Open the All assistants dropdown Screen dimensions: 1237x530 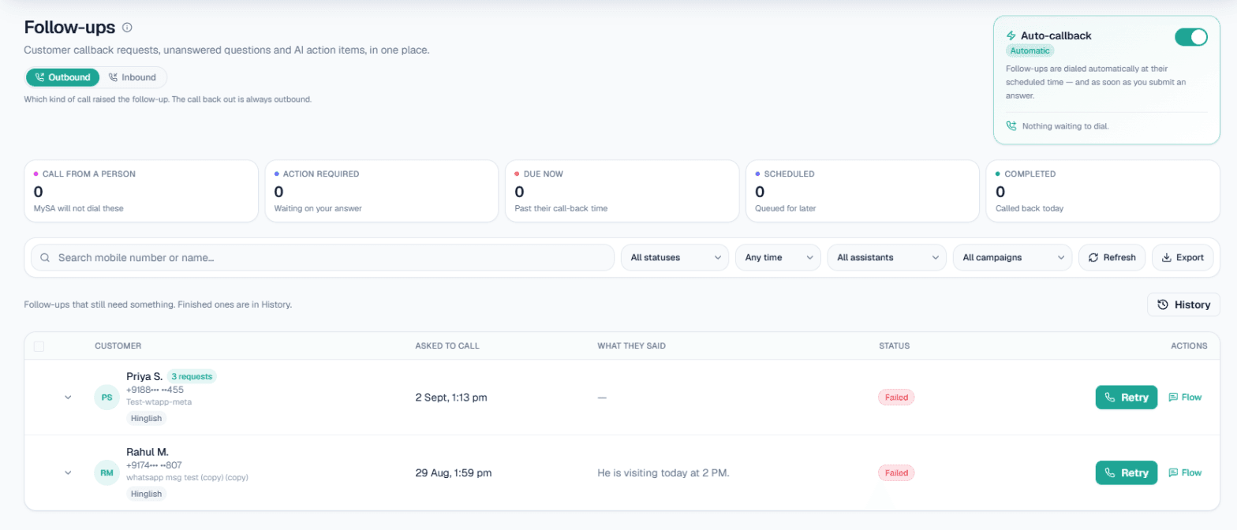(887, 258)
